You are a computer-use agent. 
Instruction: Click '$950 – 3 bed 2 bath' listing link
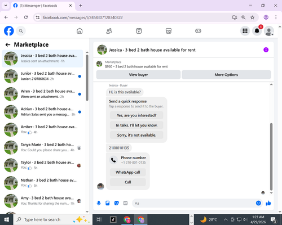pos(136,66)
